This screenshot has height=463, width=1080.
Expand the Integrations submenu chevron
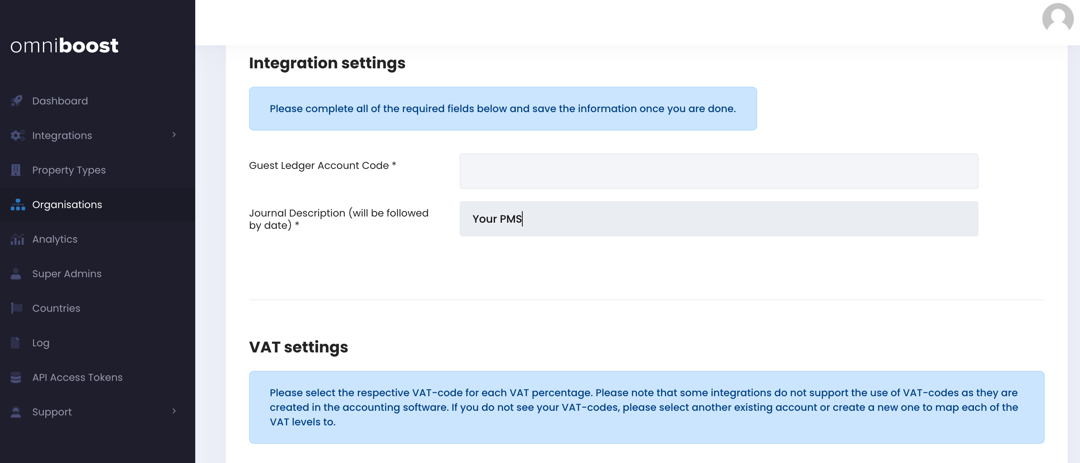(174, 134)
